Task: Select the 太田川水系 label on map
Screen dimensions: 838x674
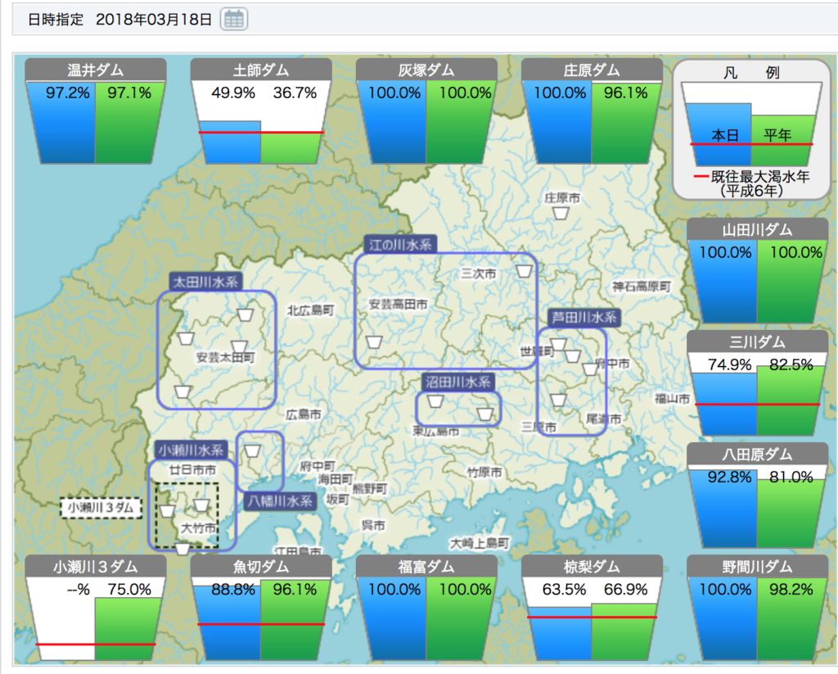Action: click(206, 281)
